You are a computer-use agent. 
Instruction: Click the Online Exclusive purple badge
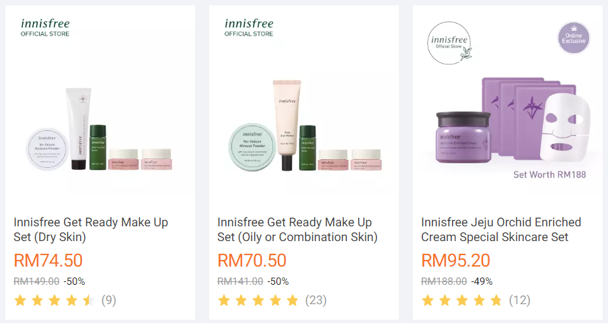pyautogui.click(x=574, y=38)
